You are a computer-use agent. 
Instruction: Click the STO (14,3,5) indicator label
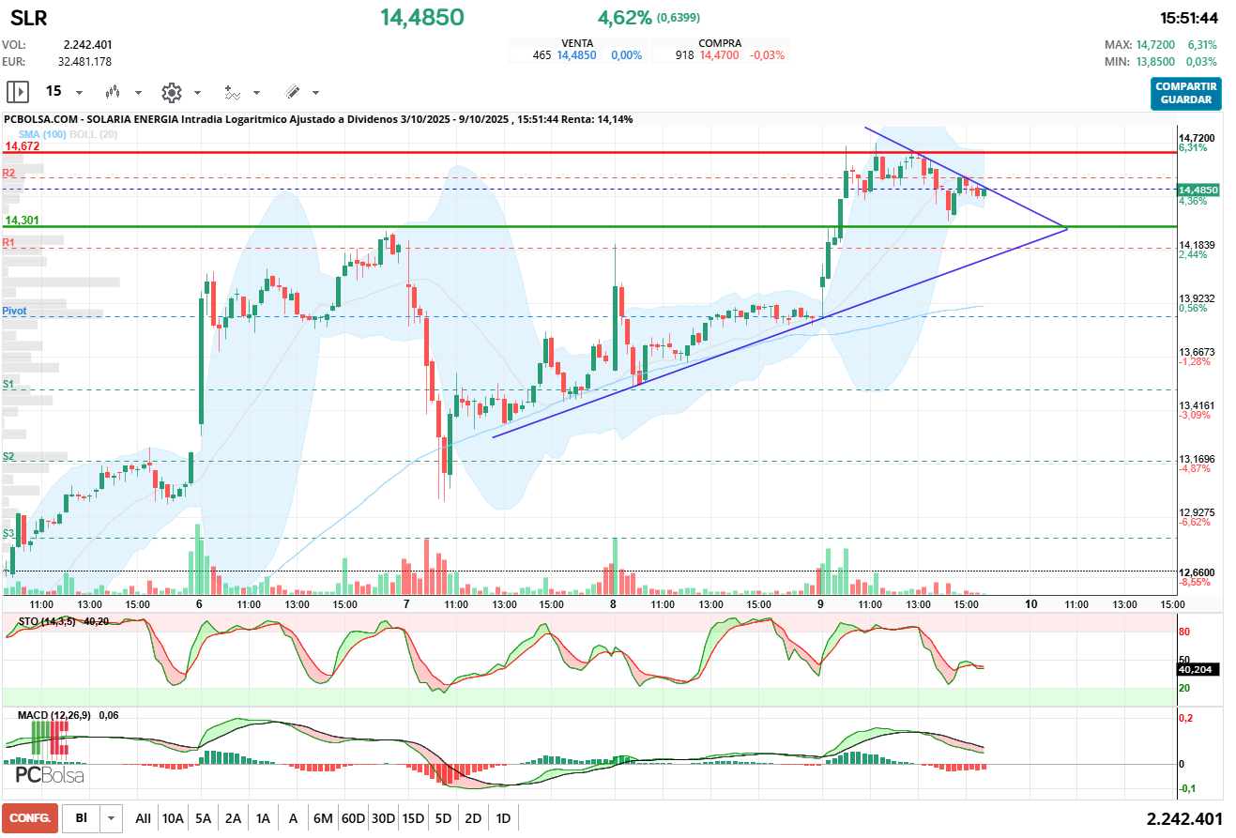[x=49, y=621]
